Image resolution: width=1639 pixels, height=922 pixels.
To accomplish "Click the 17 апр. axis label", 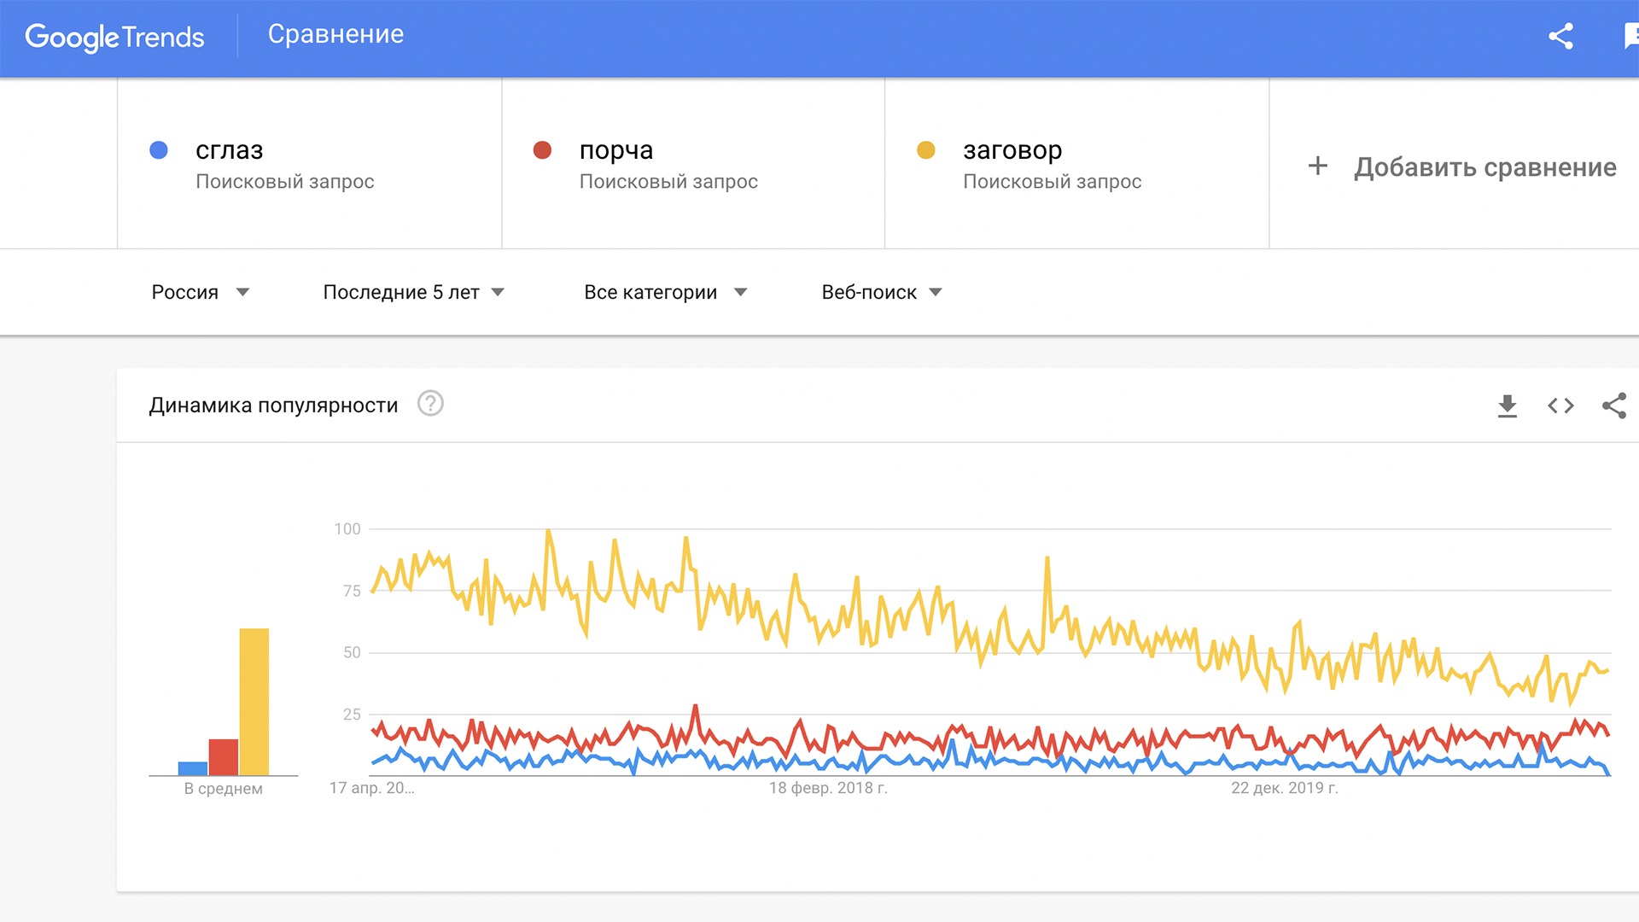I will [372, 788].
